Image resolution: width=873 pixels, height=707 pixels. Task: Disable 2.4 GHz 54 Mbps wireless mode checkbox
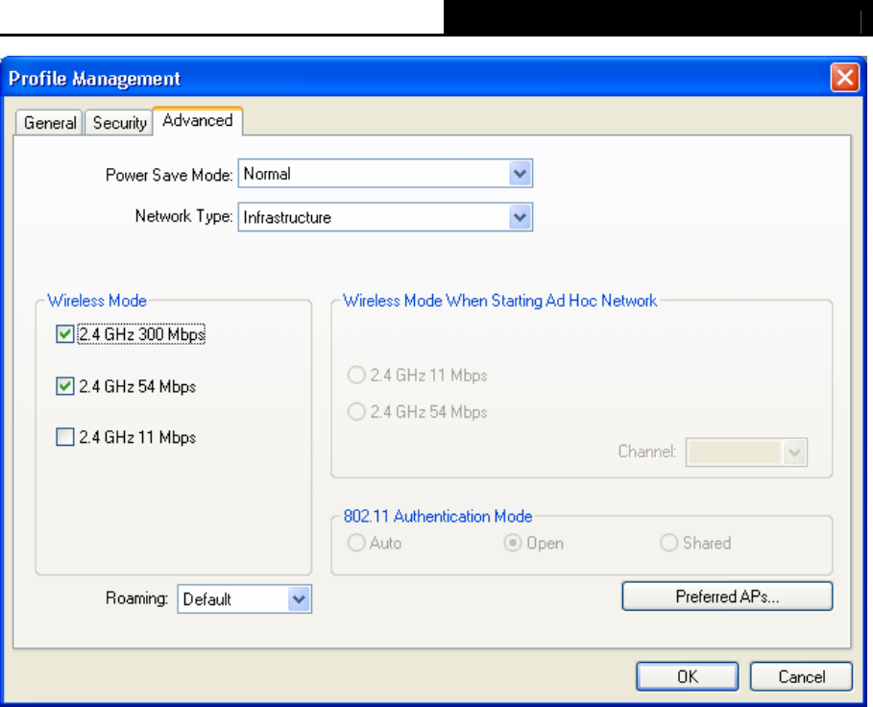tap(65, 386)
